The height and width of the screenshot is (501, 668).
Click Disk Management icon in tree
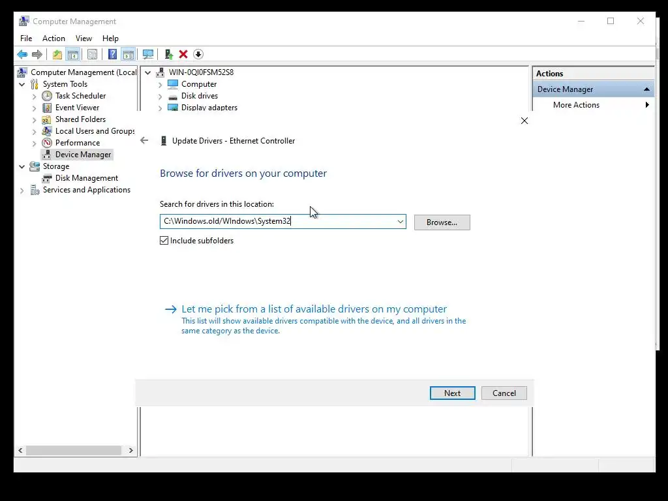(47, 178)
